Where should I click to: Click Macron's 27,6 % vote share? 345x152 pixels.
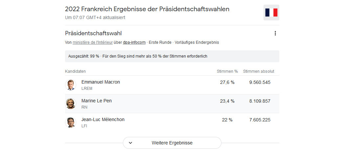[227, 82]
